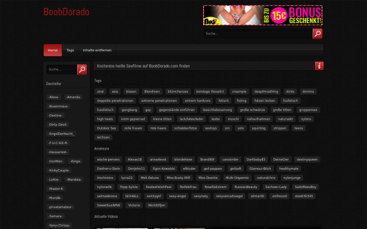The width and height of the screenshot is (367, 229).
Task: Select the asia tag
Action: 115,92
